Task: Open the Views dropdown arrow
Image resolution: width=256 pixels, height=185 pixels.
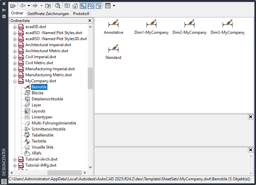Action: click(x=114, y=6)
